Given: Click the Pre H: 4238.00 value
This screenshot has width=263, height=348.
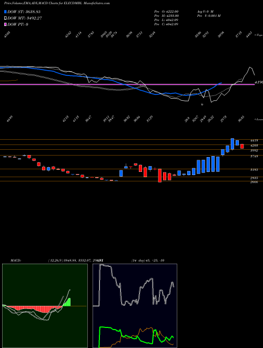Looking at the screenshot, I should point(166,16).
